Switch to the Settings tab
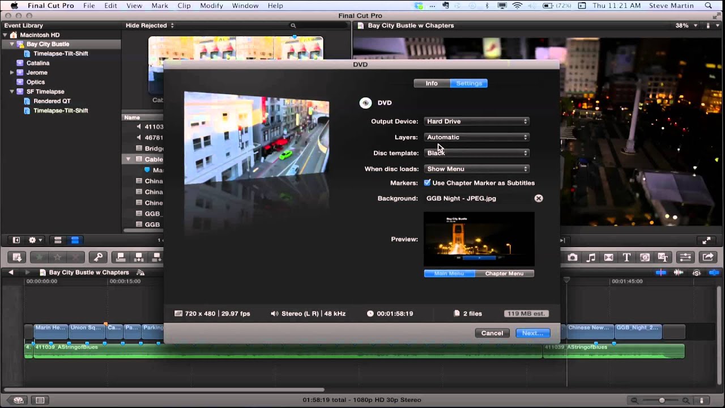Viewport: 725px width, 408px height. click(469, 83)
